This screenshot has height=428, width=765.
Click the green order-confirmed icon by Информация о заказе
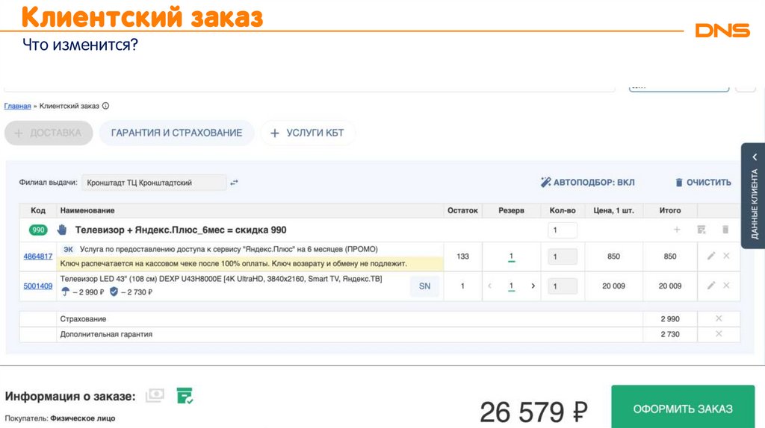tap(185, 395)
